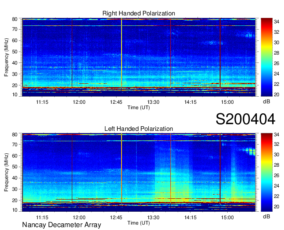
Task: Click "22" label on Right Handed color scale
Action: [x=276, y=84]
